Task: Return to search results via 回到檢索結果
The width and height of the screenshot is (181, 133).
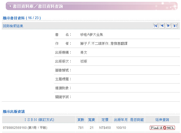Action: [x=13, y=26]
